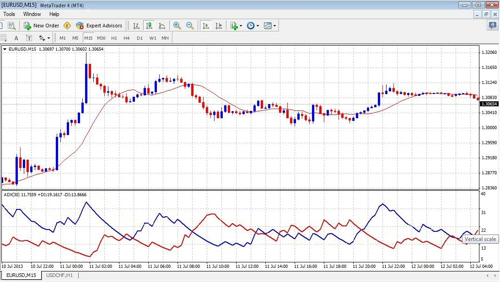Click the 1.30000 price scale label
The height and width of the screenshot is (282, 500).
tap(489, 128)
